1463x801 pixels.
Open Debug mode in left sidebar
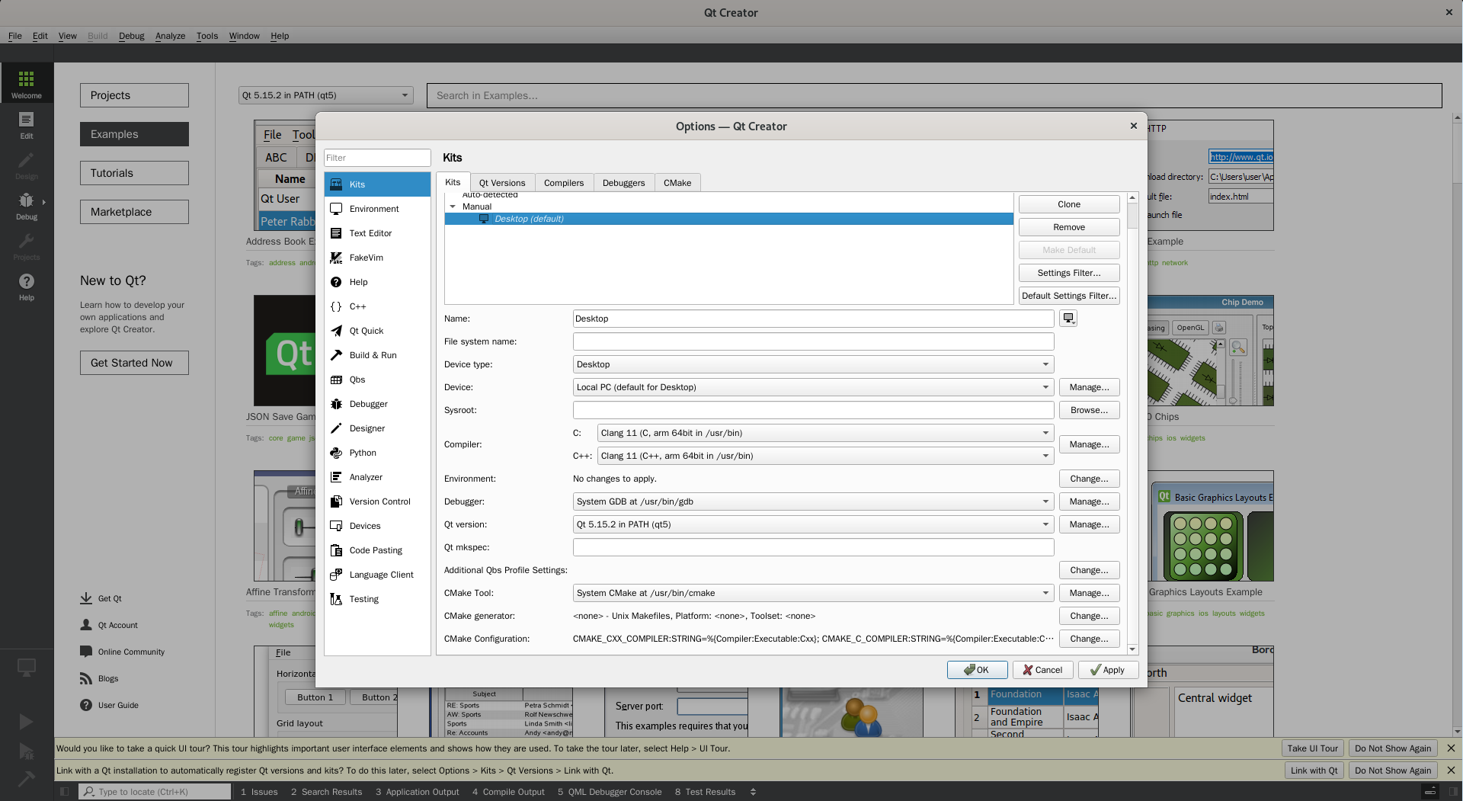pos(27,205)
